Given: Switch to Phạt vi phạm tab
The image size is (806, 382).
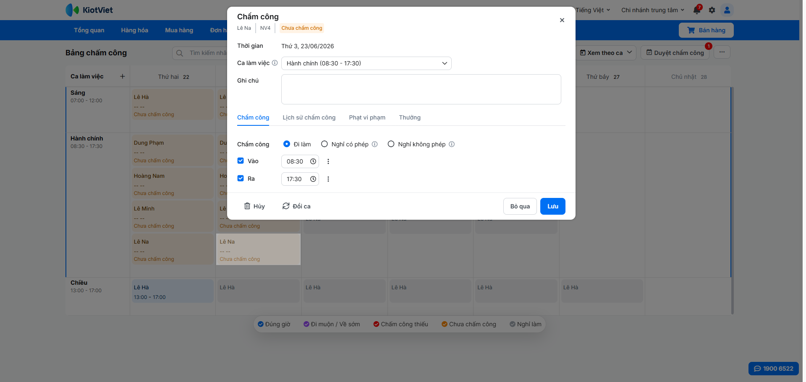Looking at the screenshot, I should point(367,117).
